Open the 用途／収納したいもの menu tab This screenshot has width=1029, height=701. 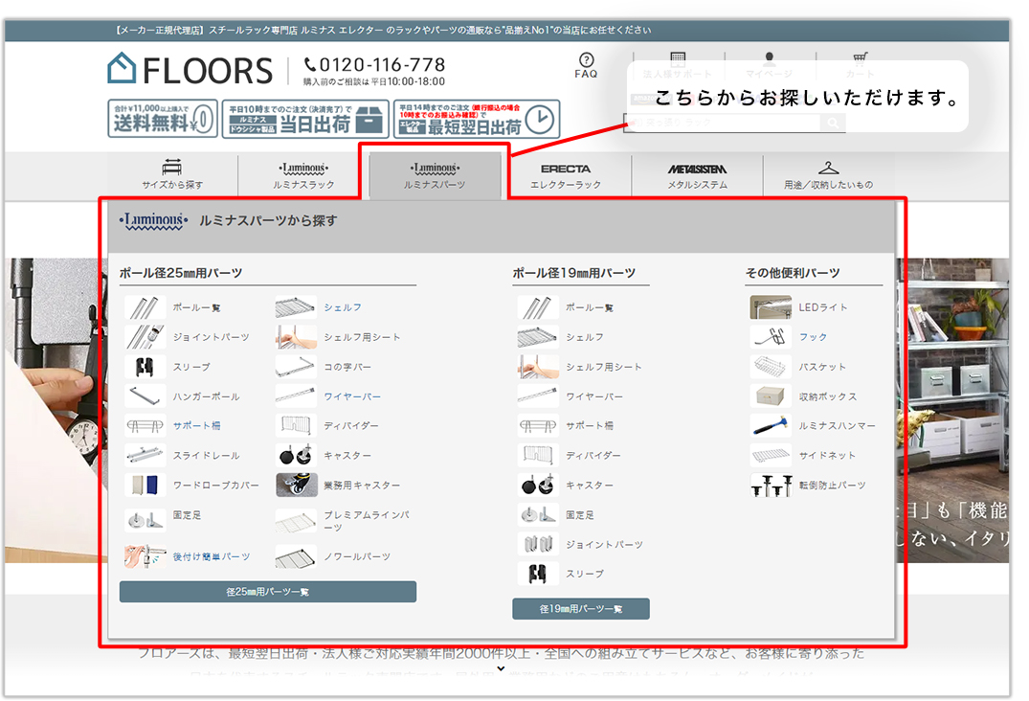tap(828, 174)
